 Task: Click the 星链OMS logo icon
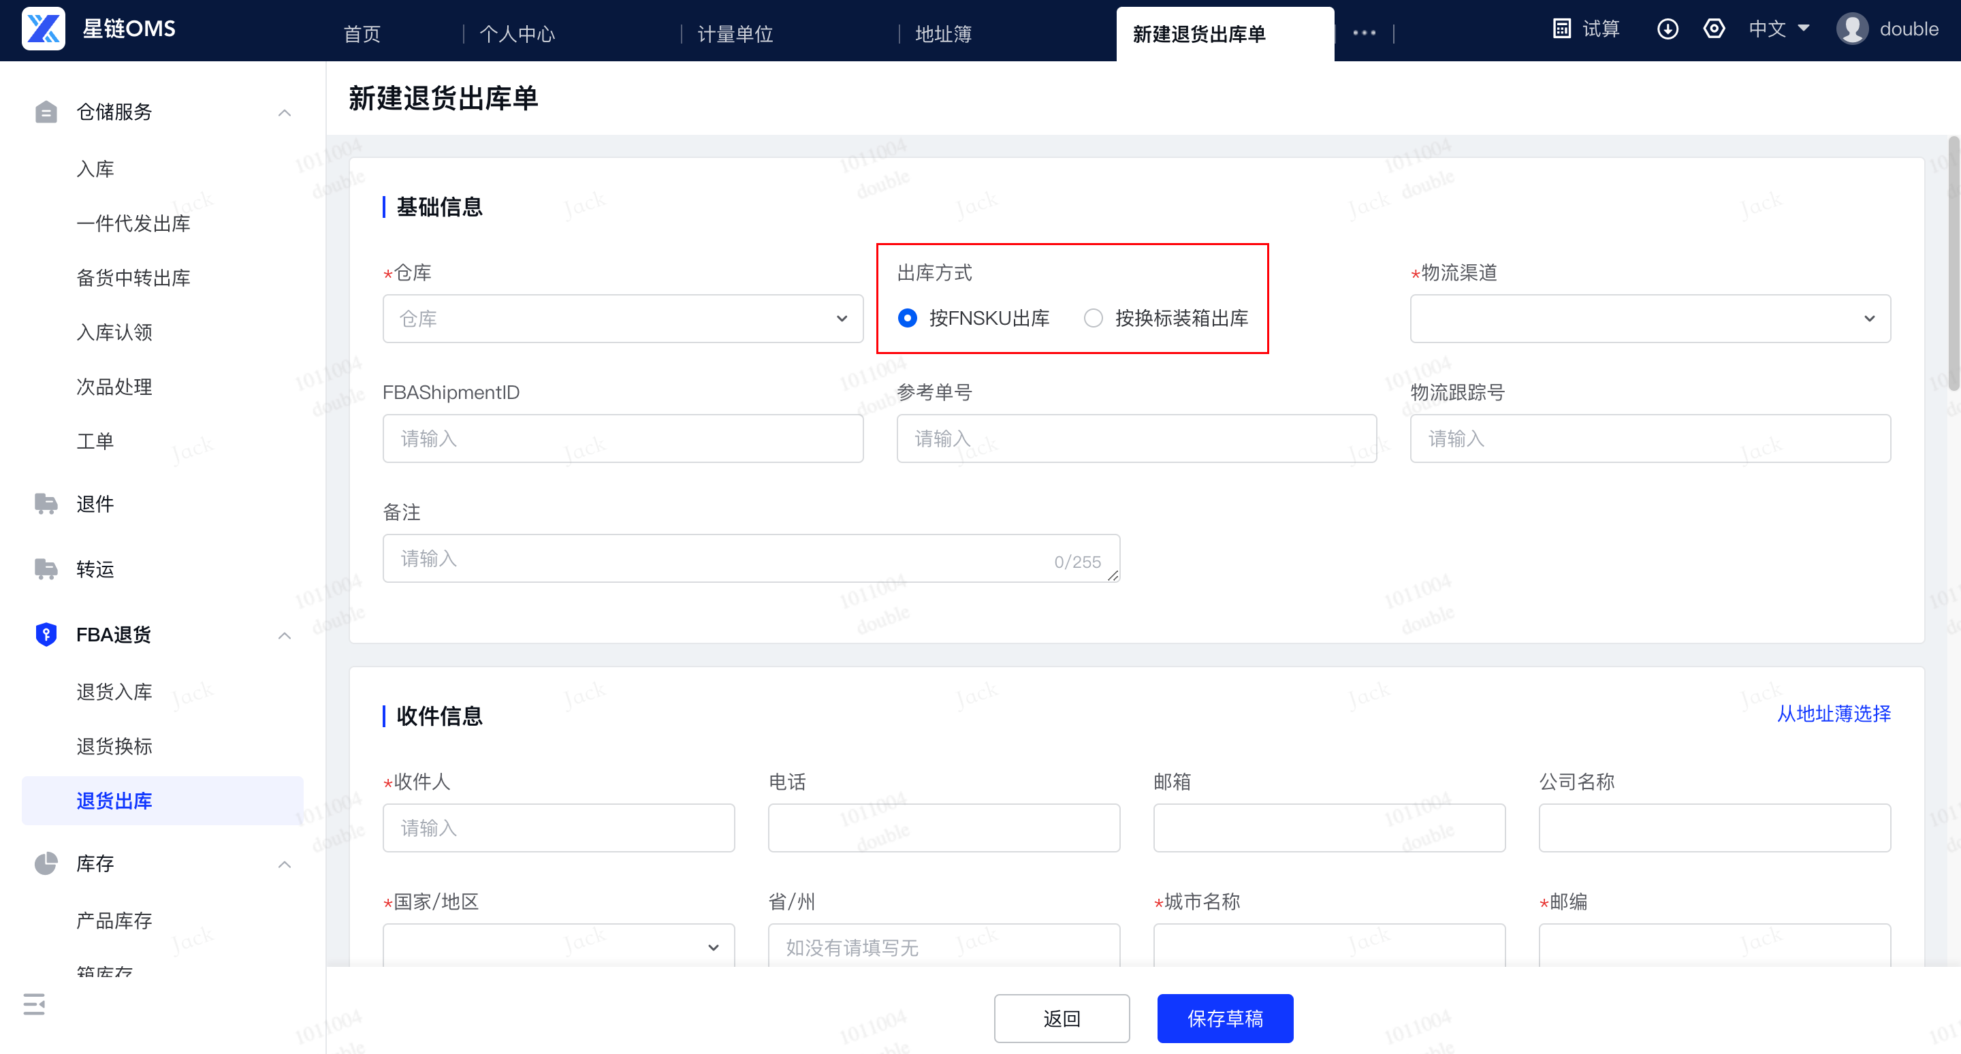click(x=44, y=29)
